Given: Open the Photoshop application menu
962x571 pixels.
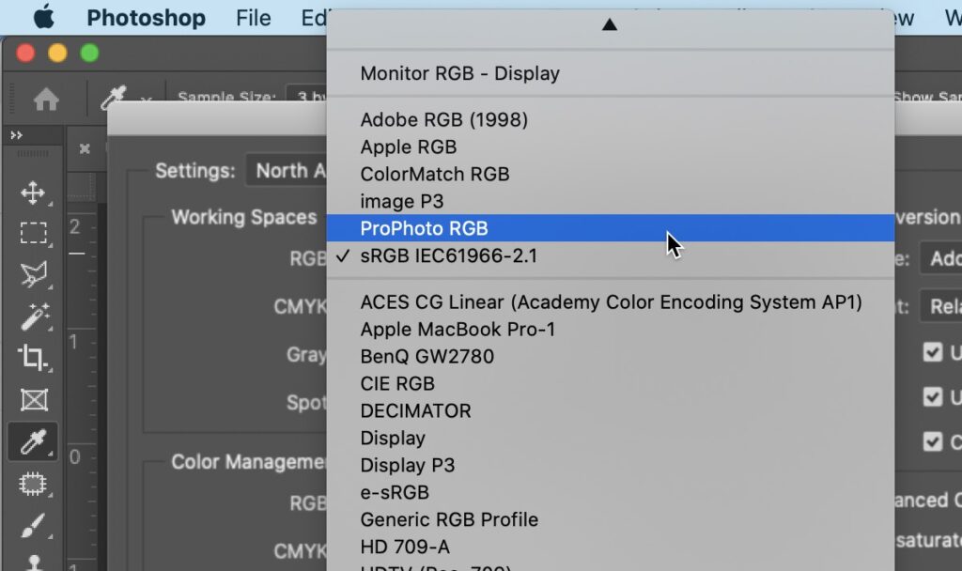Looking at the screenshot, I should point(146,18).
